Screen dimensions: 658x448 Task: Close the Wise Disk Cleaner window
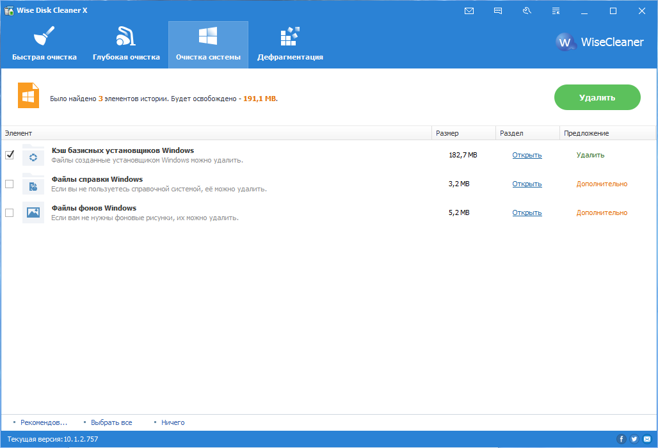[x=641, y=11]
